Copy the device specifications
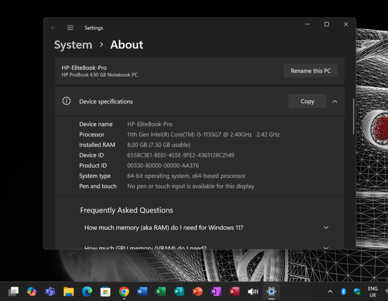Screen dimensions: 388x301 (x=307, y=101)
